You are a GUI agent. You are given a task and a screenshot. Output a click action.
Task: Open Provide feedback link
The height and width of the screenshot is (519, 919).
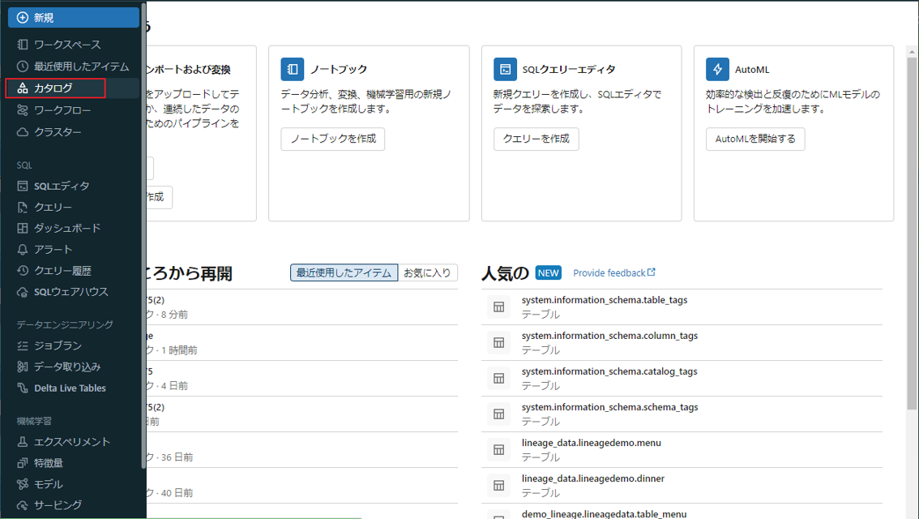pyautogui.click(x=613, y=273)
